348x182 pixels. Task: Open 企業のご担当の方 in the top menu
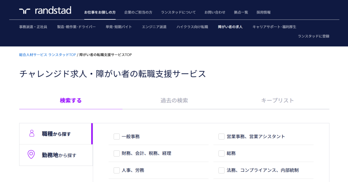138,12
